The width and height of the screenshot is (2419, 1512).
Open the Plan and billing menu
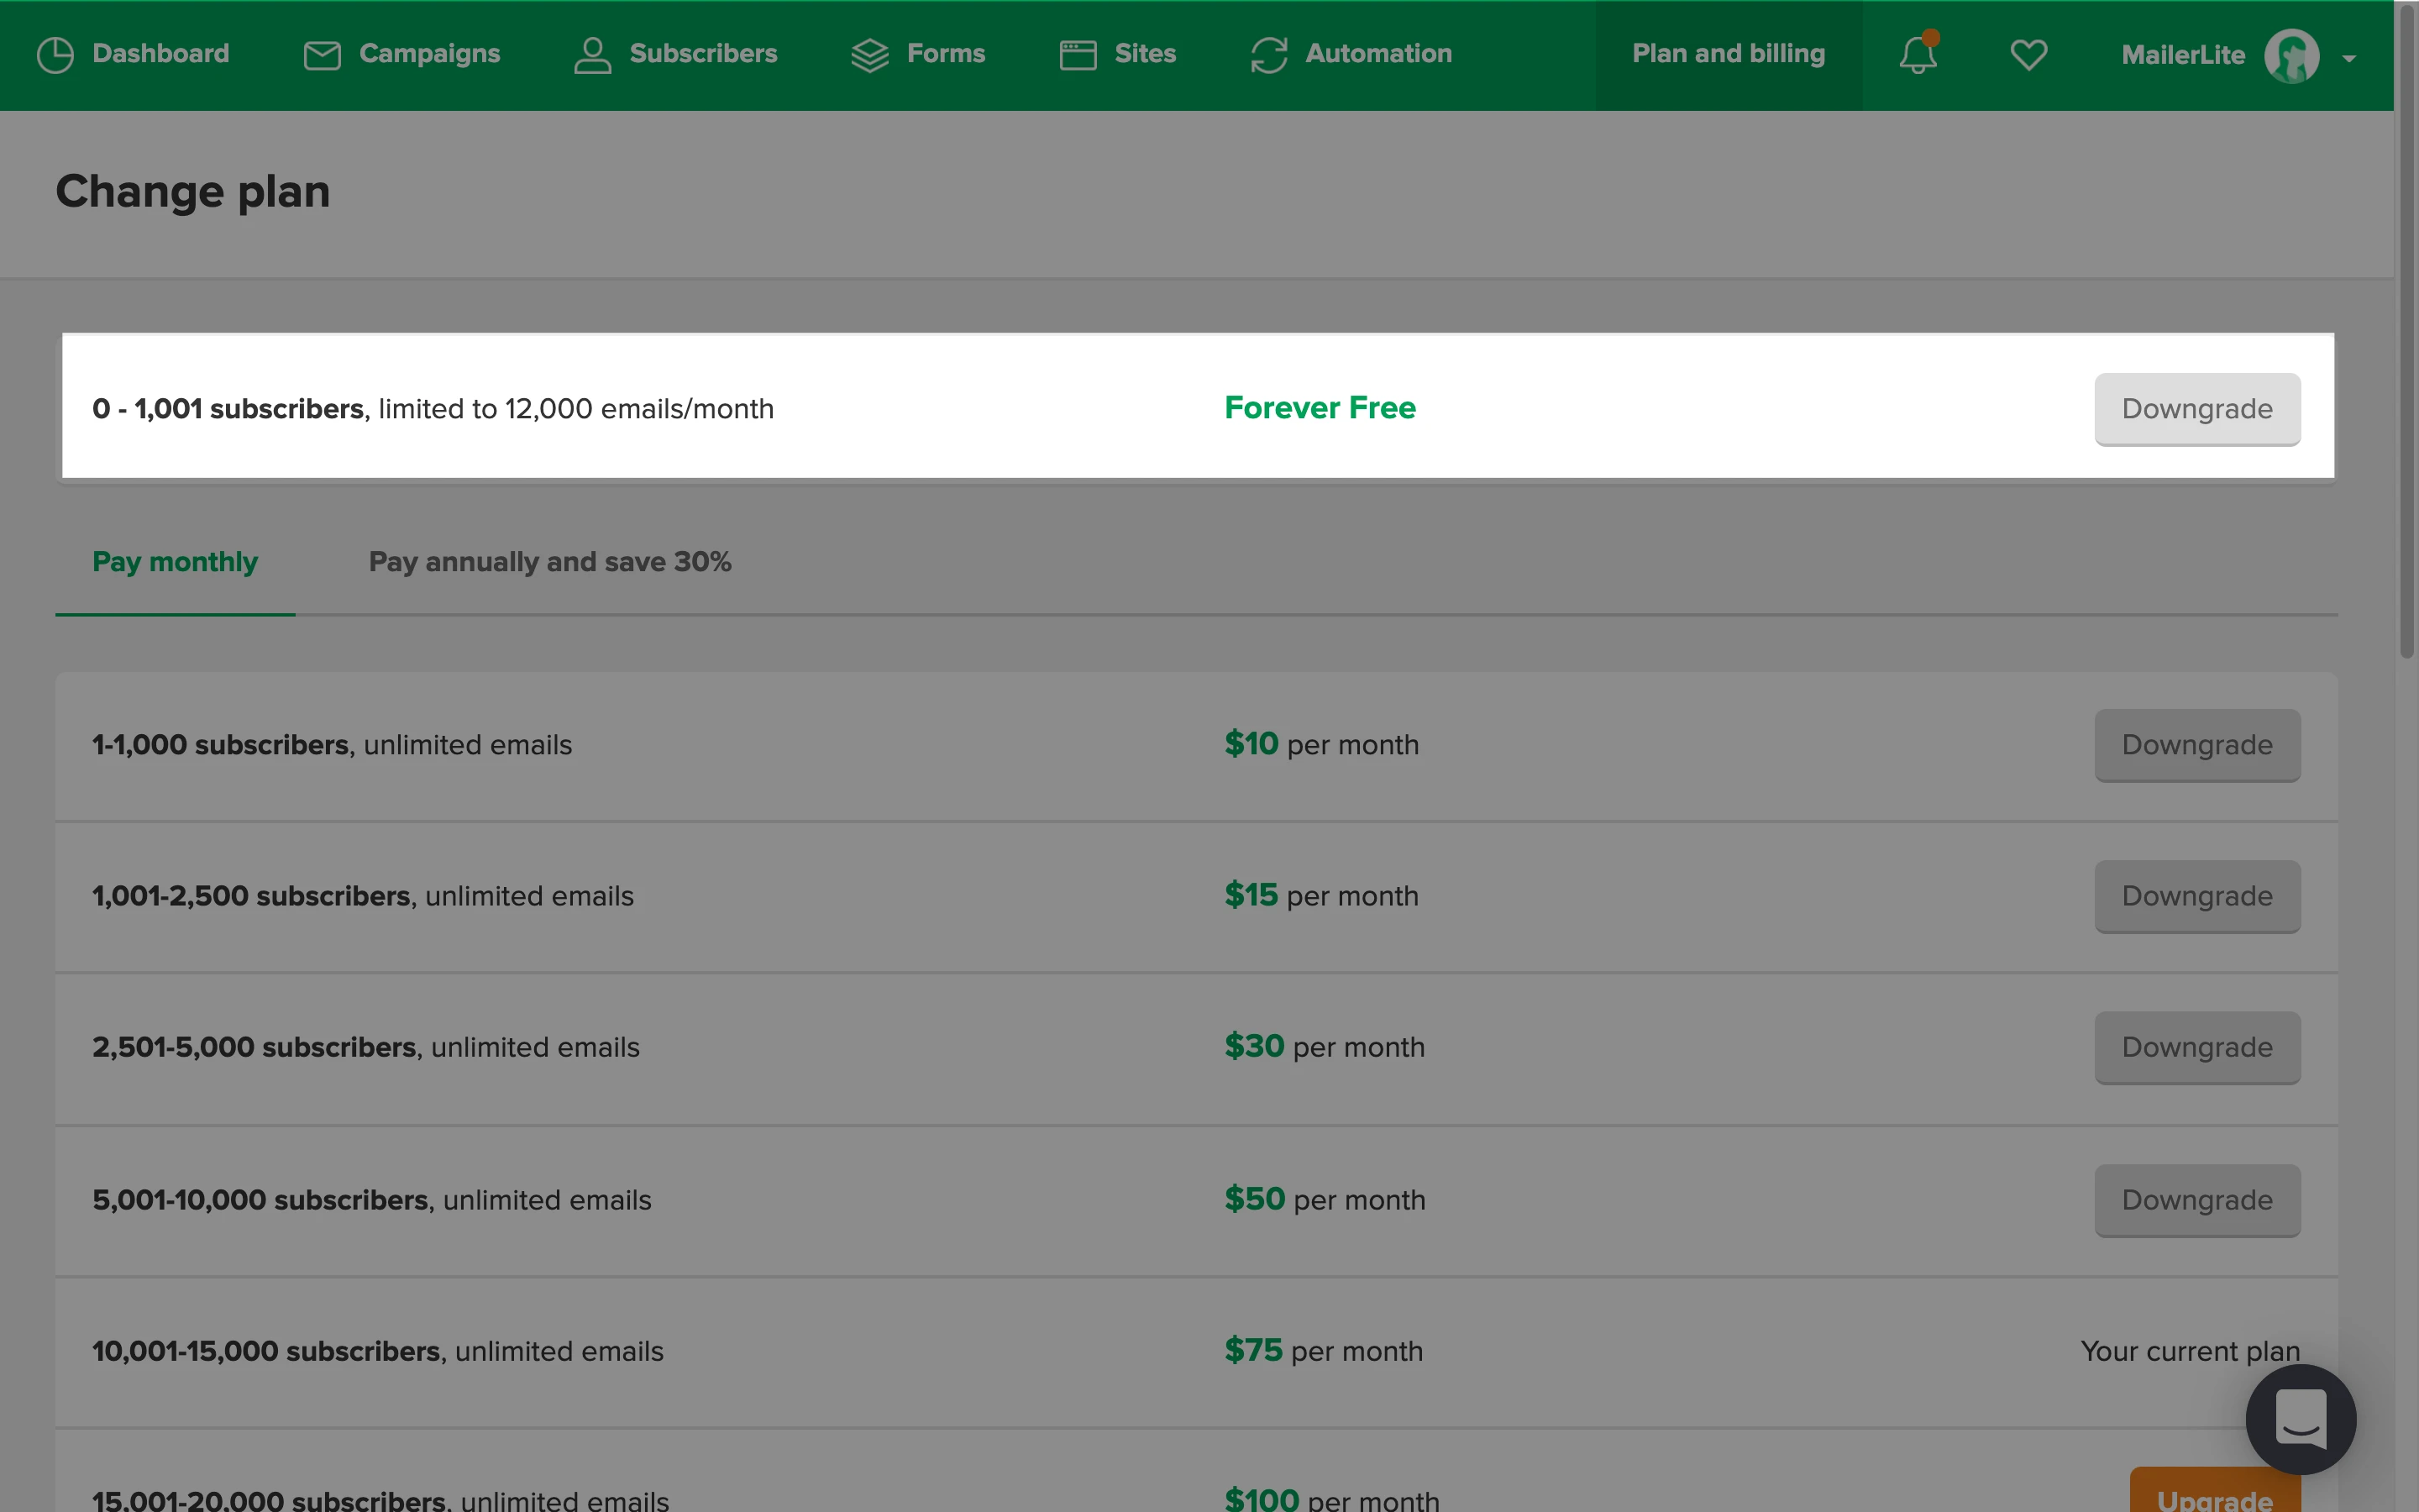[1729, 54]
